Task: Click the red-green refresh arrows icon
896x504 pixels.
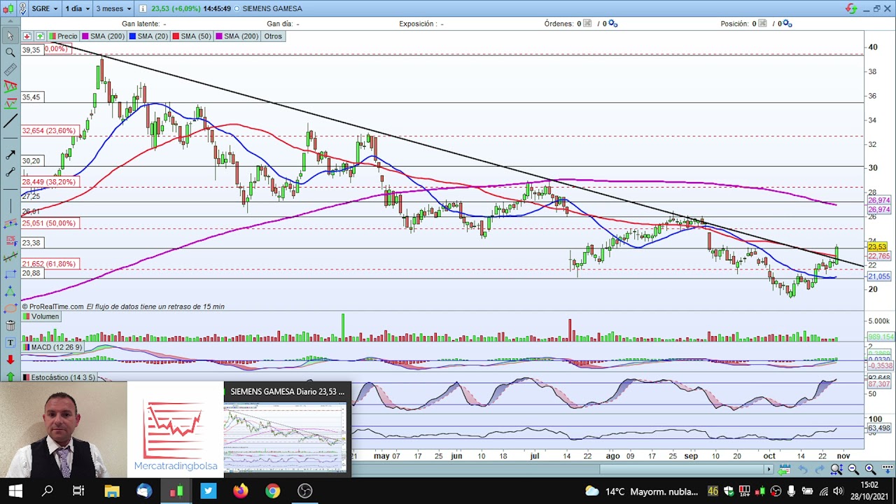Action: coord(851,8)
